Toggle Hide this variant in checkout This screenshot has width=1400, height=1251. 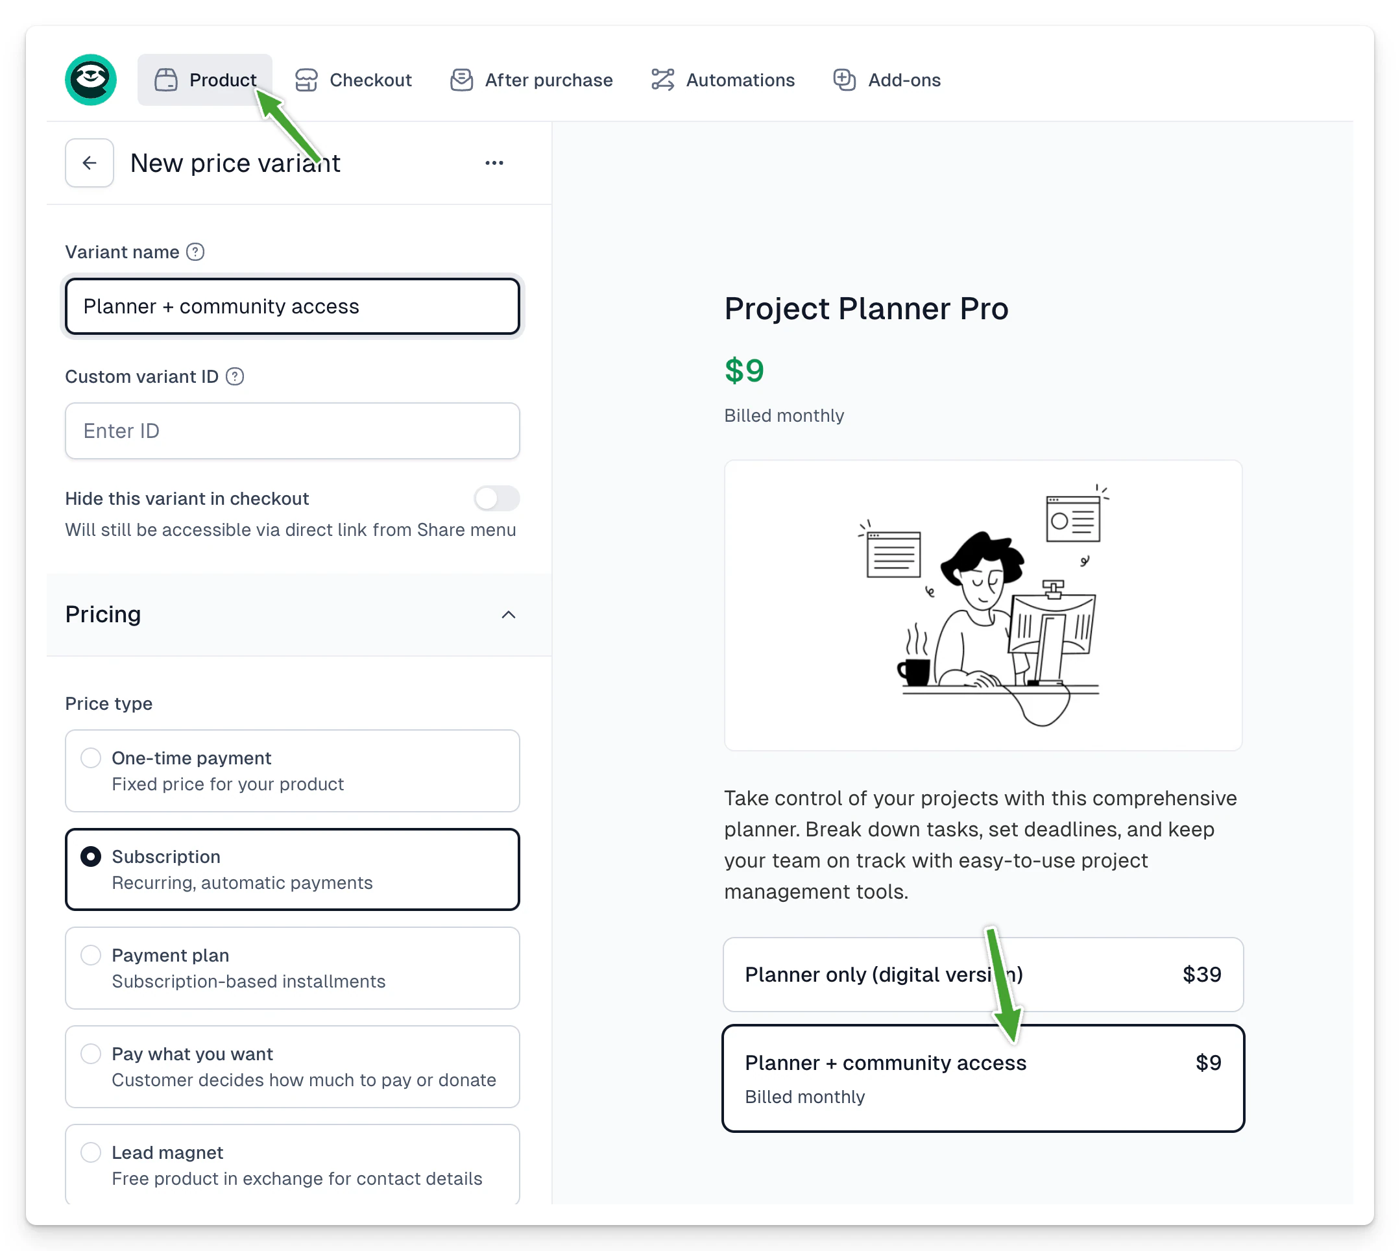click(496, 498)
